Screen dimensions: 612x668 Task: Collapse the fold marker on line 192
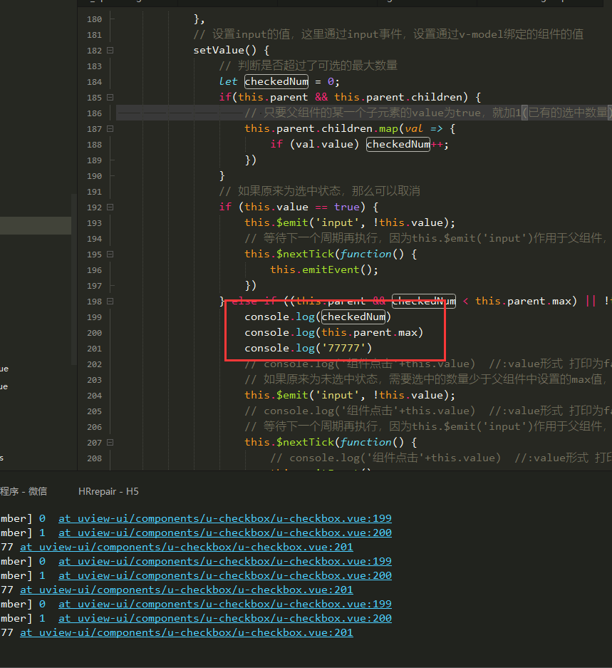coord(110,207)
